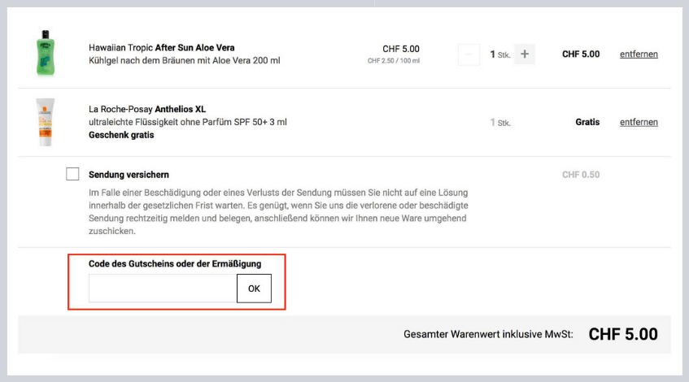Click the Sendung versichern label text
689x382 pixels.
pos(129,175)
